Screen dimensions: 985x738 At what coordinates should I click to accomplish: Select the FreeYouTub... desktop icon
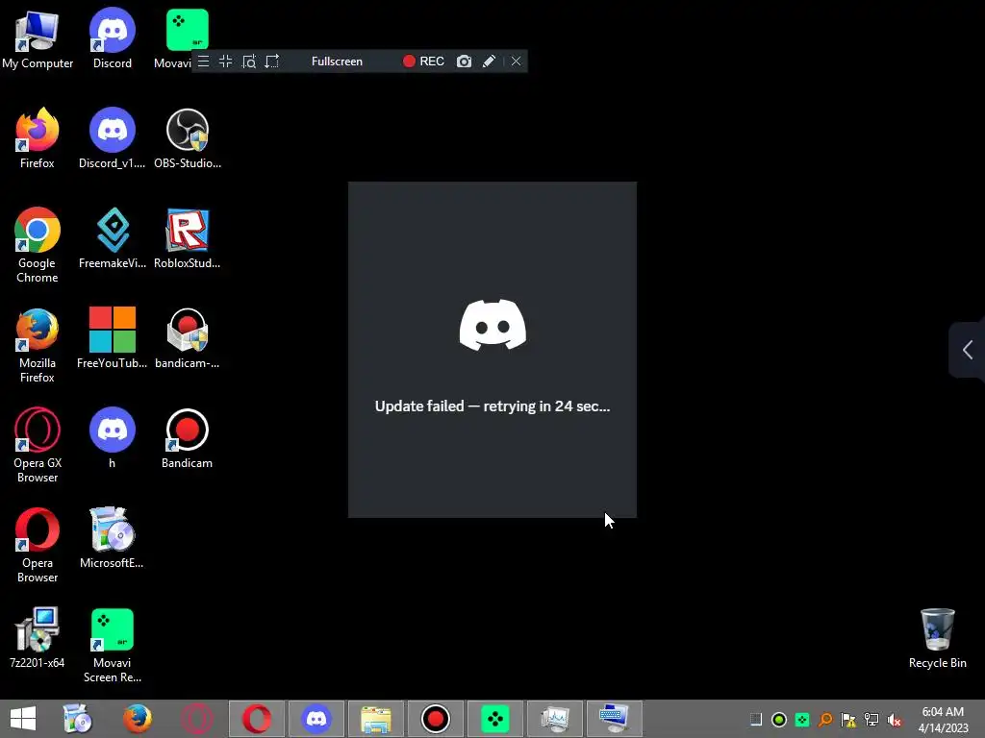pos(113,338)
